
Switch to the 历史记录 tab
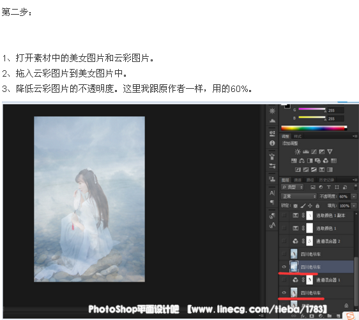326,180
